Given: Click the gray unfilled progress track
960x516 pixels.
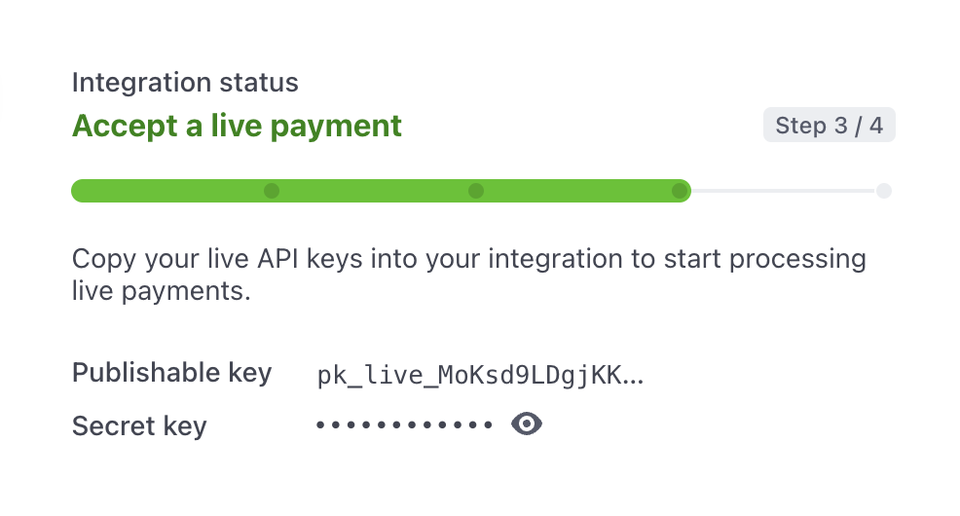Looking at the screenshot, I should 784,191.
